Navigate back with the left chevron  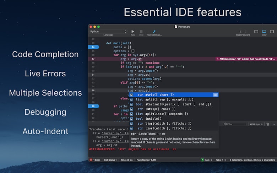pyautogui.click(x=240, y=32)
